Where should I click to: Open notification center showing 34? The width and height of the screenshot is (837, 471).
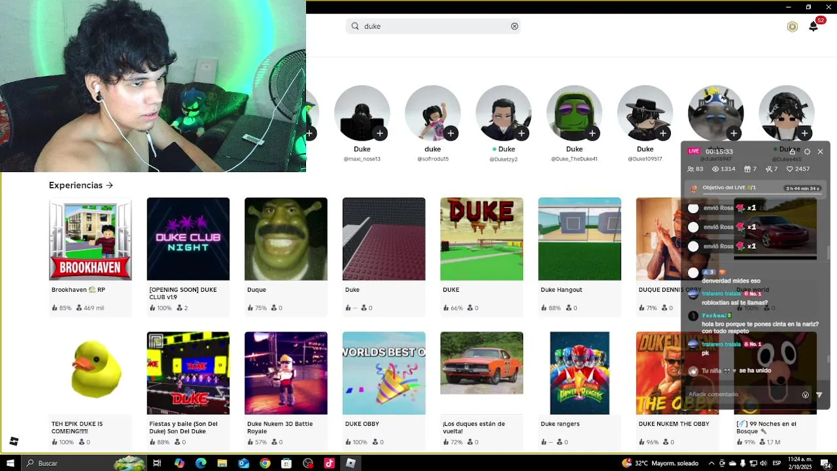point(827,464)
